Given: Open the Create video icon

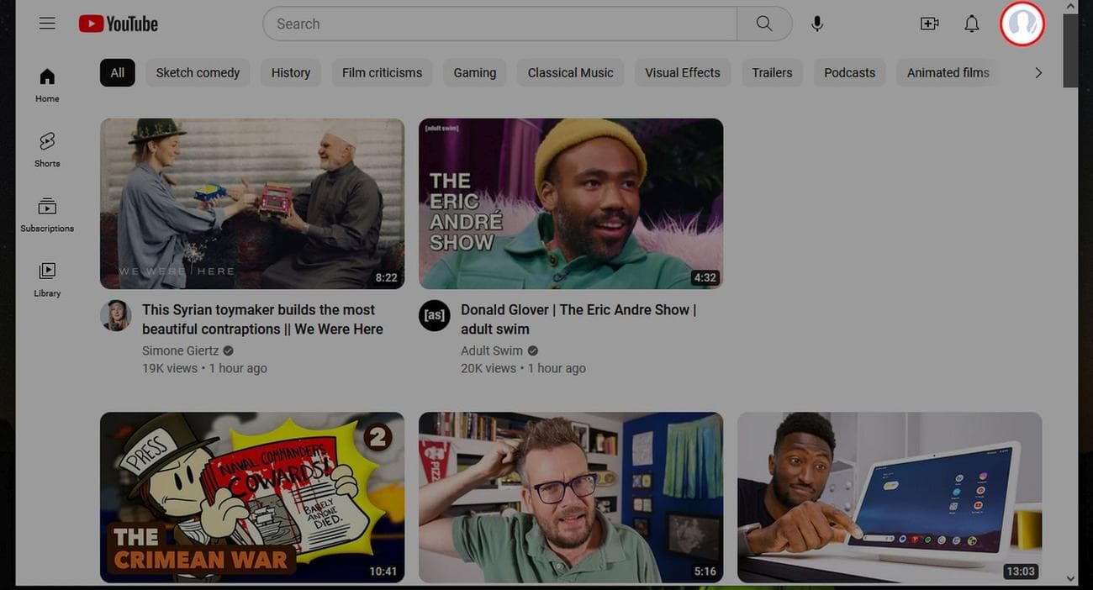Looking at the screenshot, I should 929,24.
